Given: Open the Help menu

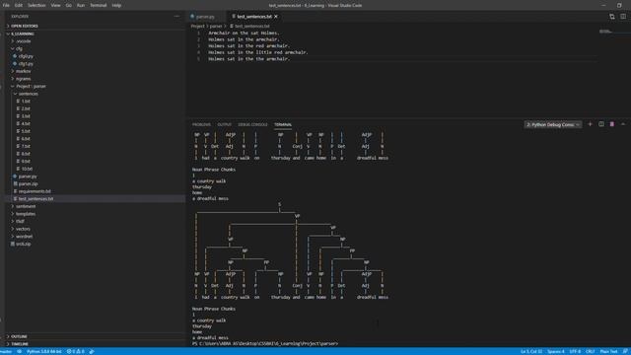Looking at the screenshot, I should click(116, 5).
